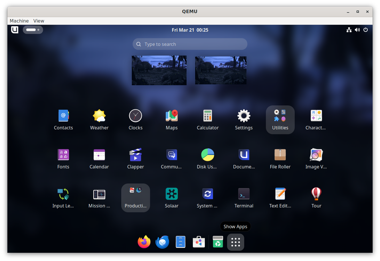Open Mission Center system monitor

tap(99, 198)
